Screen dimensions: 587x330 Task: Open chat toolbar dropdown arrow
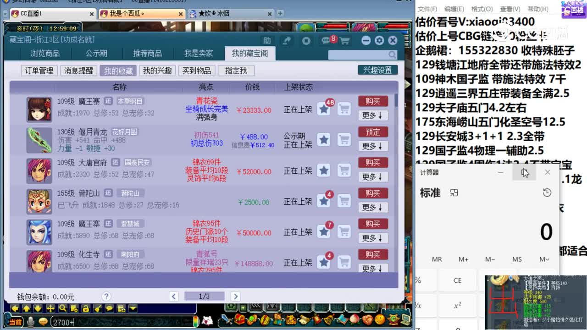(x=133, y=308)
